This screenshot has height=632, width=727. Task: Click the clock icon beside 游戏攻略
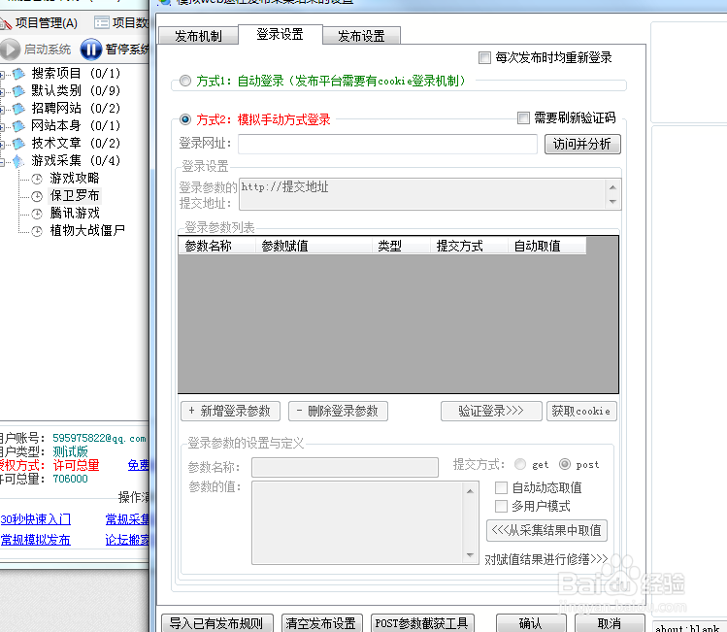point(37,179)
